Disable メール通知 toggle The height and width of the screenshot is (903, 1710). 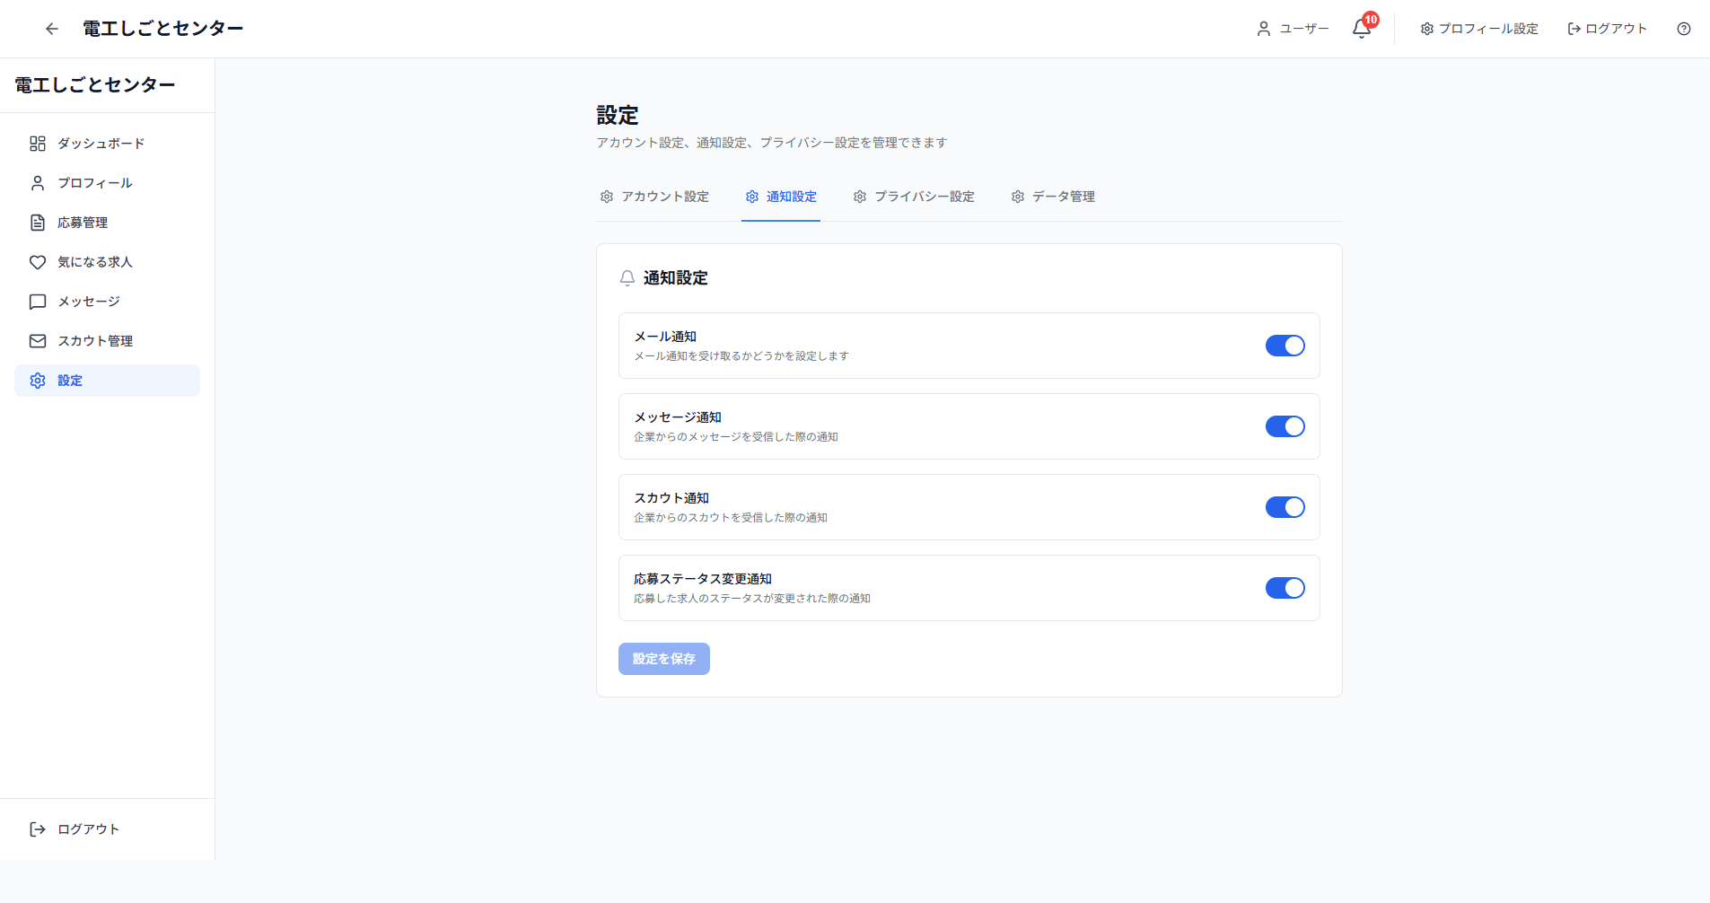click(x=1285, y=346)
